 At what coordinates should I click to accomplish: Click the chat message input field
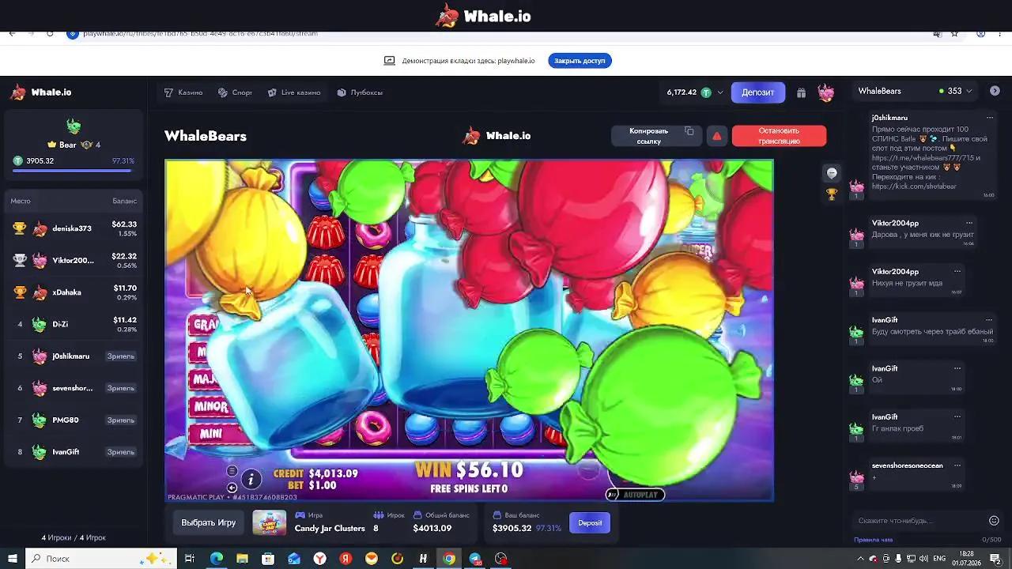917,521
